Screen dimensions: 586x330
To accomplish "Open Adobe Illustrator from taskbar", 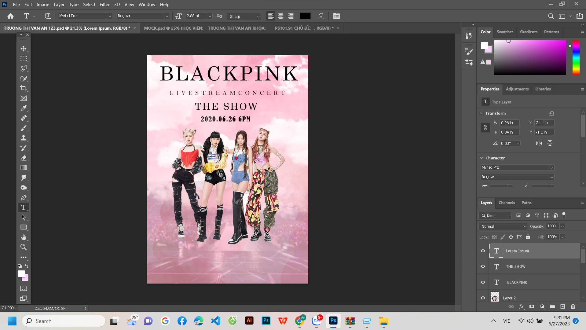I will pos(249,321).
